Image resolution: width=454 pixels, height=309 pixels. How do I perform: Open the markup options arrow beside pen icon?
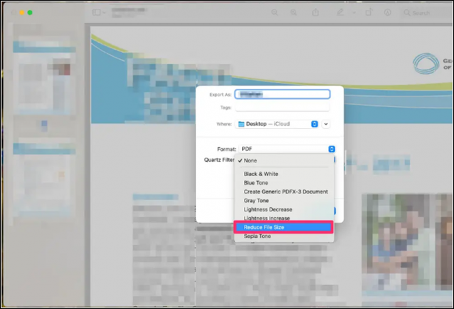pos(354,13)
